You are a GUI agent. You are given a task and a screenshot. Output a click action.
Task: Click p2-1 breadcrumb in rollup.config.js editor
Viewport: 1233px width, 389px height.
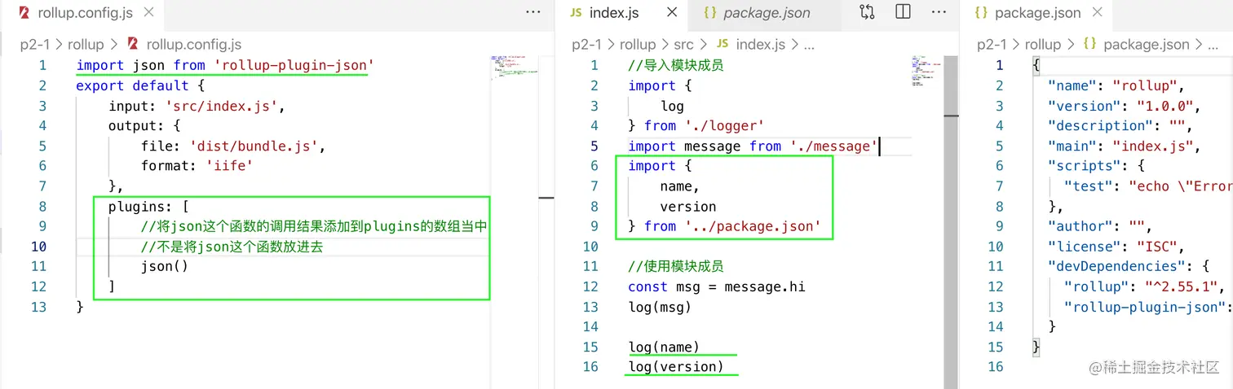pos(36,44)
